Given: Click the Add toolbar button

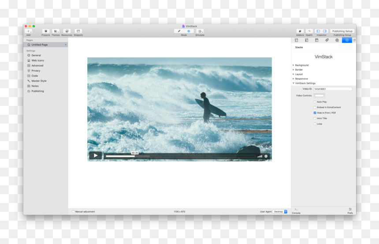Looking at the screenshot, I should [29, 31].
